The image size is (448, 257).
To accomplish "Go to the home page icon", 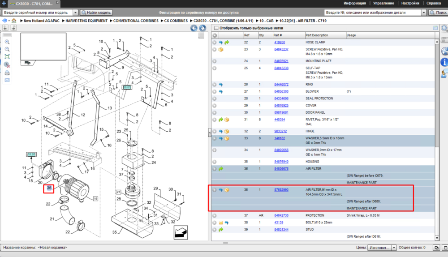I will [14, 21].
